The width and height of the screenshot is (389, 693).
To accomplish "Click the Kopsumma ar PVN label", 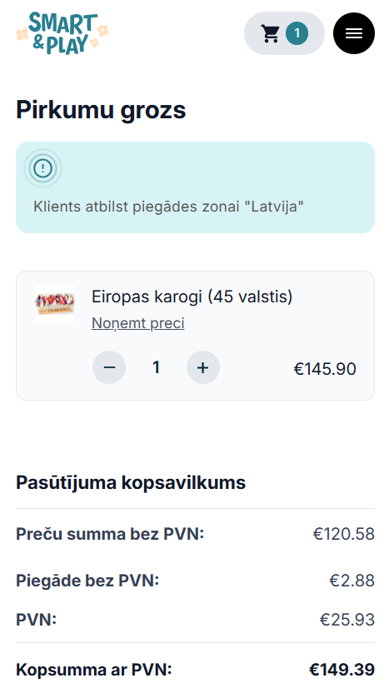I will click(94, 670).
